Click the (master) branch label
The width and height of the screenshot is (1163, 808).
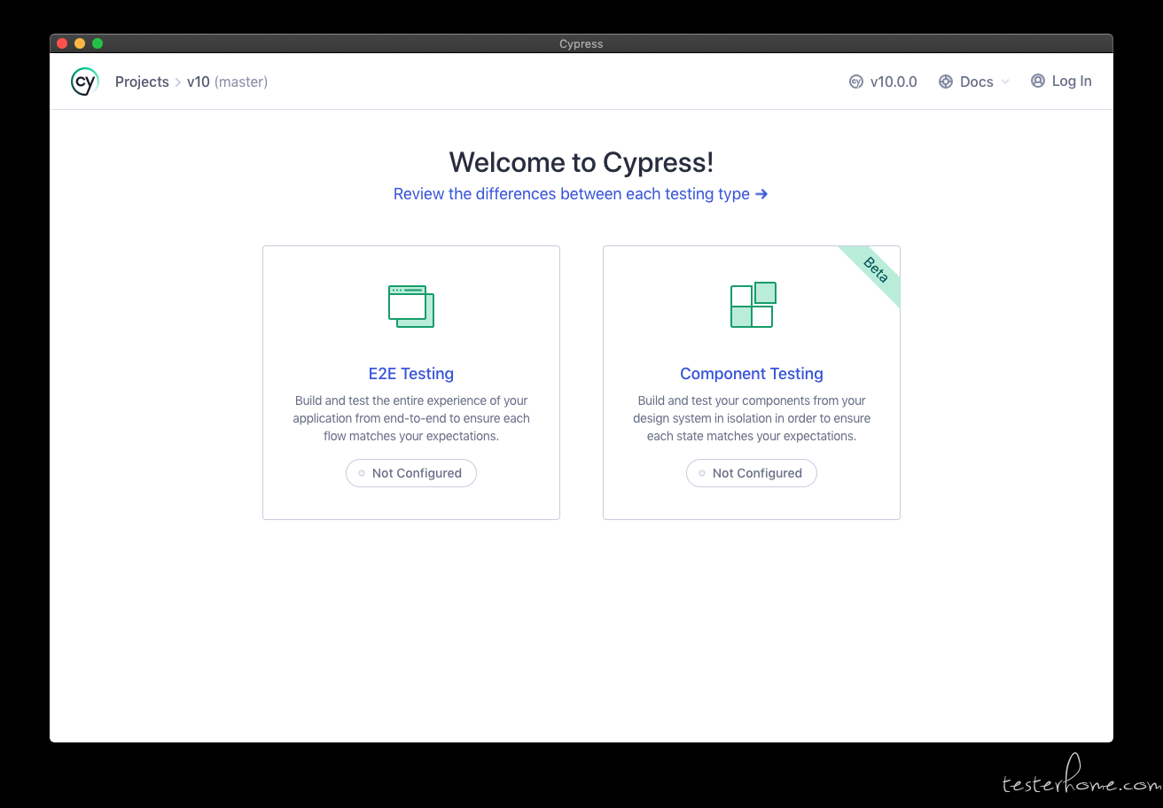[x=241, y=82]
